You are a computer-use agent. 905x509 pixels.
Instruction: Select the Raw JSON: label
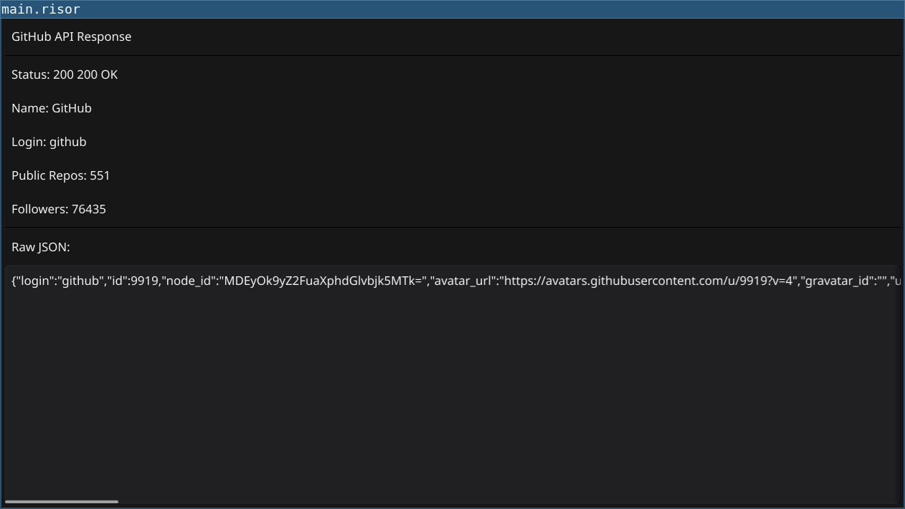pos(41,247)
